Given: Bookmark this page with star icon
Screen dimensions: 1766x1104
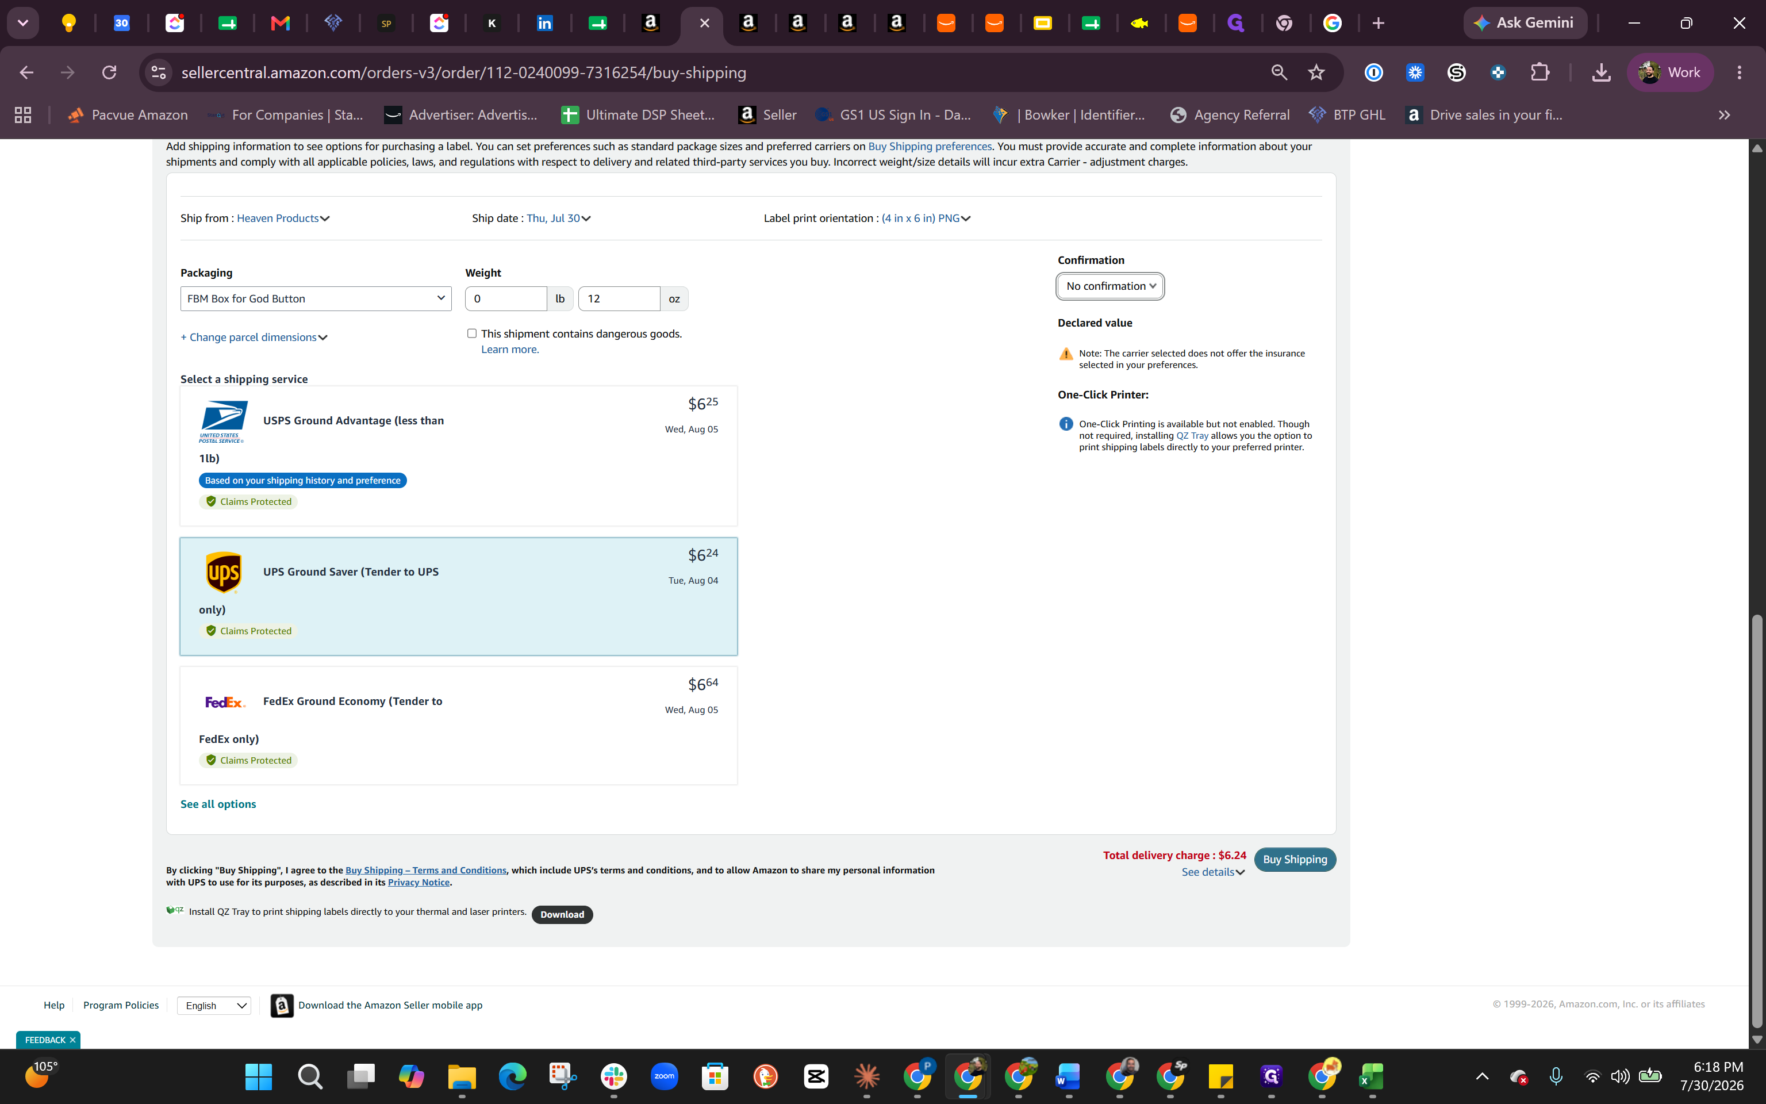Looking at the screenshot, I should [1316, 72].
